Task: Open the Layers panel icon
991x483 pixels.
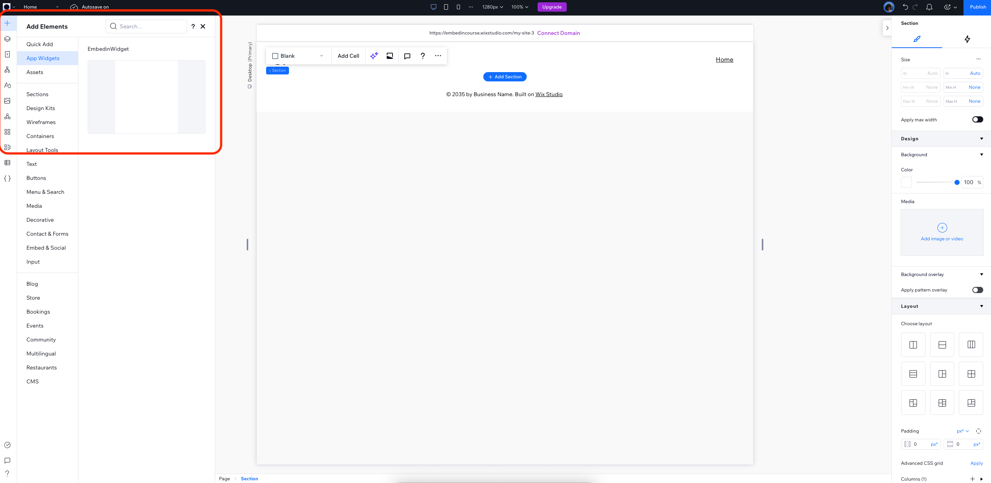Action: coord(7,39)
